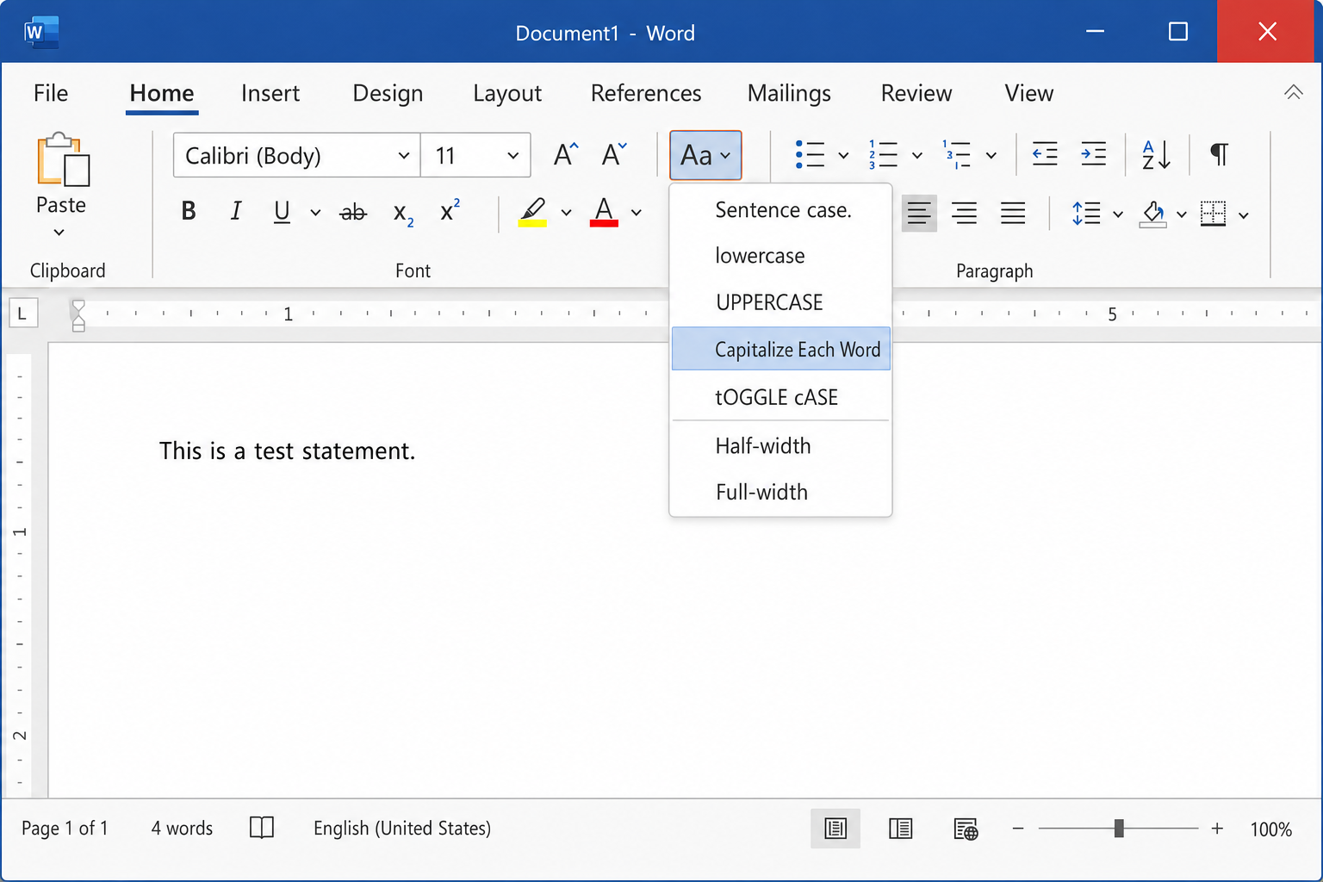Expand multilevel list options arrow
Image resolution: width=1323 pixels, height=882 pixels.
coord(991,156)
